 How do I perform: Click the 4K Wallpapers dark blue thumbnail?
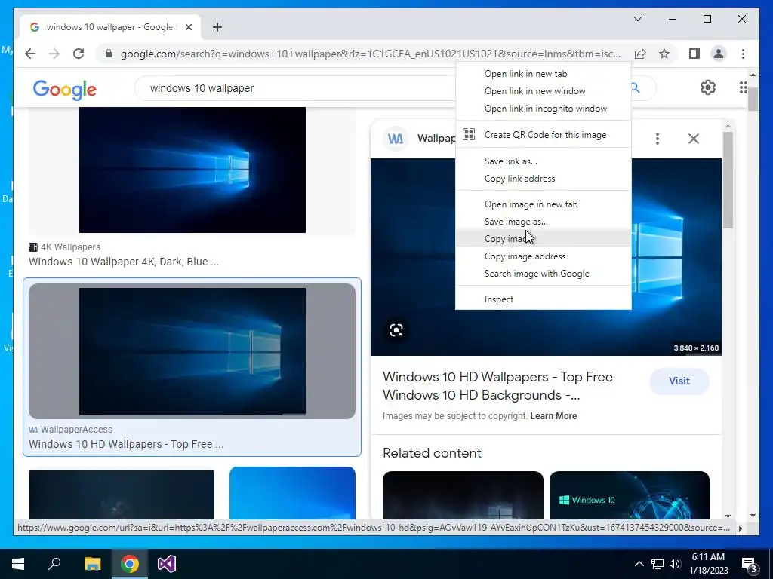(192, 170)
